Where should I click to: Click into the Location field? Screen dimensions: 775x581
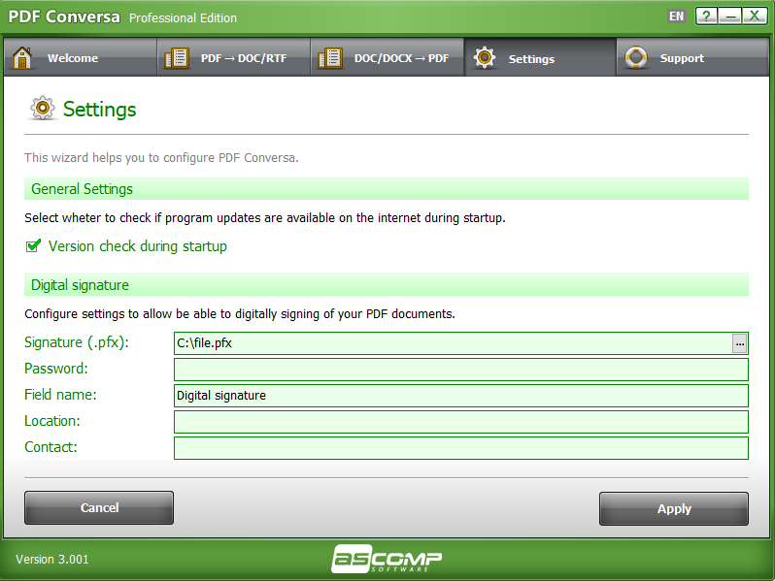coord(461,422)
